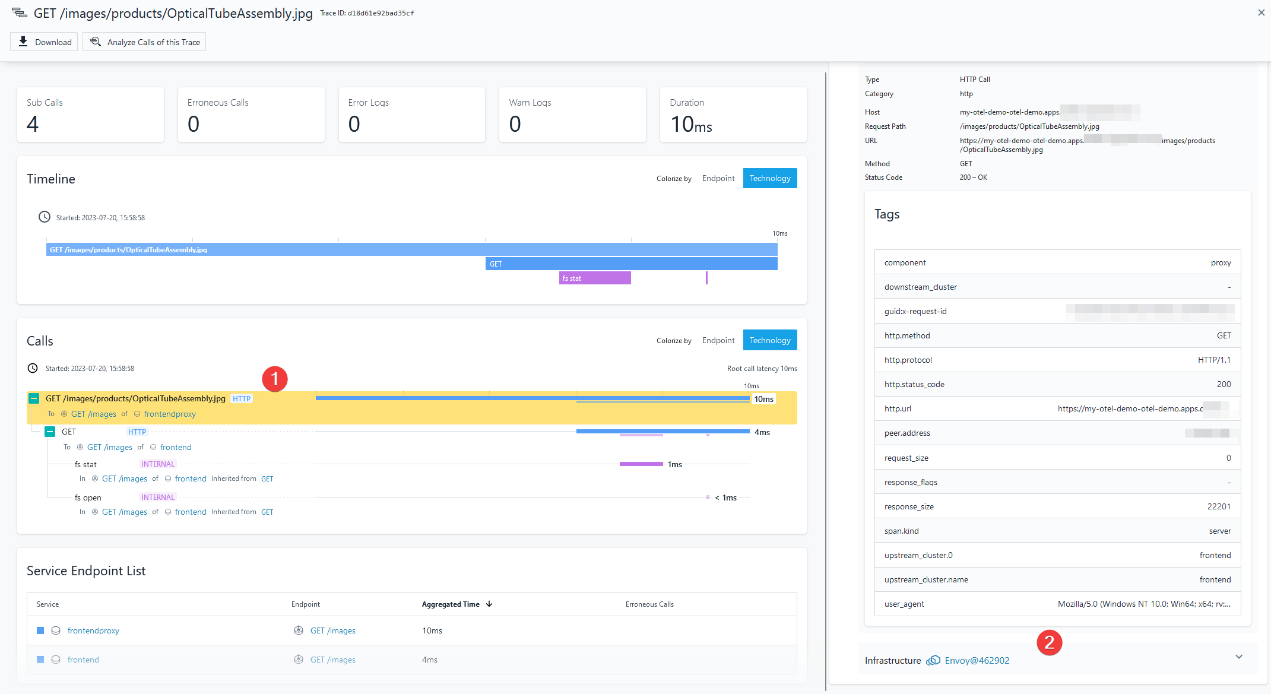
Task: Click the INTERNAL tag on fs stat
Action: [x=158, y=464]
